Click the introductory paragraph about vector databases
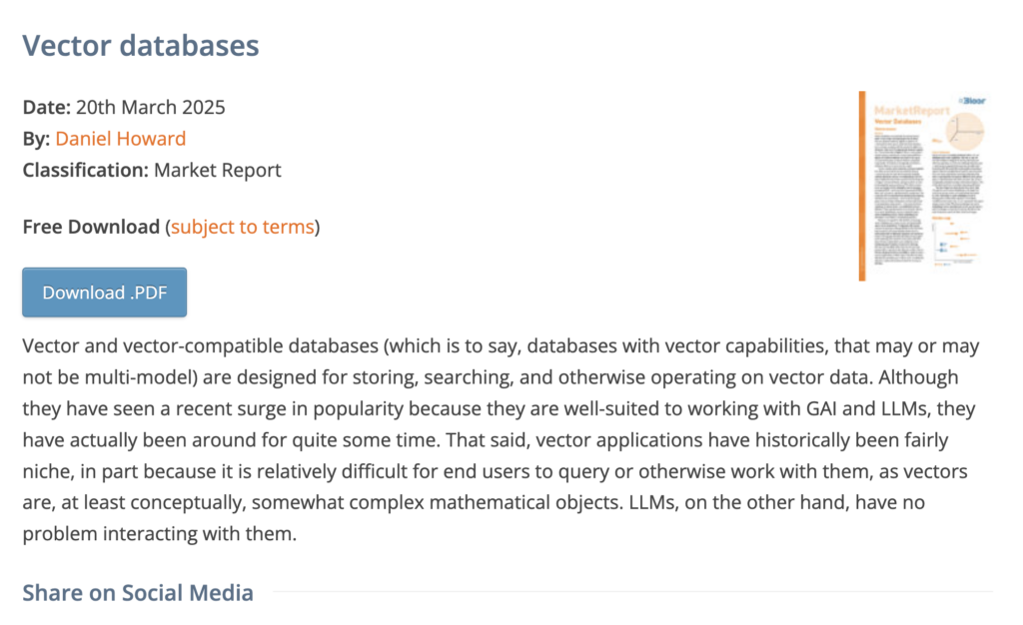This screenshot has width=1023, height=625. [x=500, y=439]
